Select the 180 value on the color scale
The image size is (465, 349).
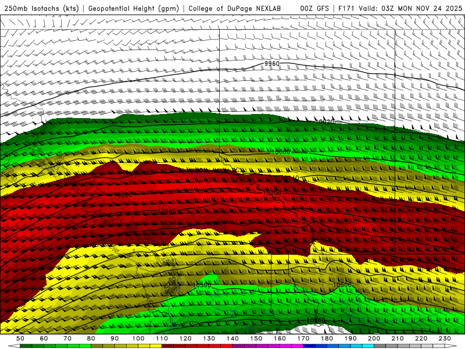pos(327,339)
